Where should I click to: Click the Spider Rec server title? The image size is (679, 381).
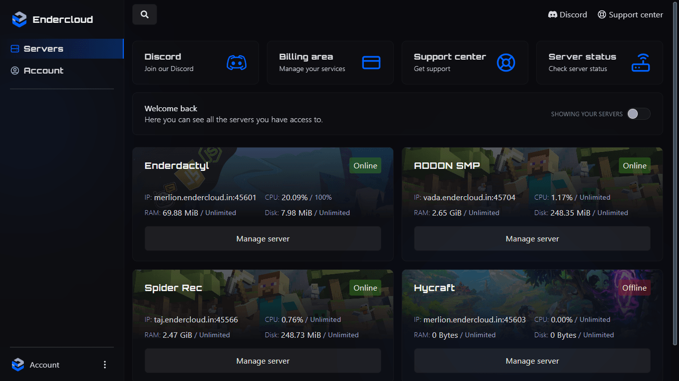click(x=173, y=288)
